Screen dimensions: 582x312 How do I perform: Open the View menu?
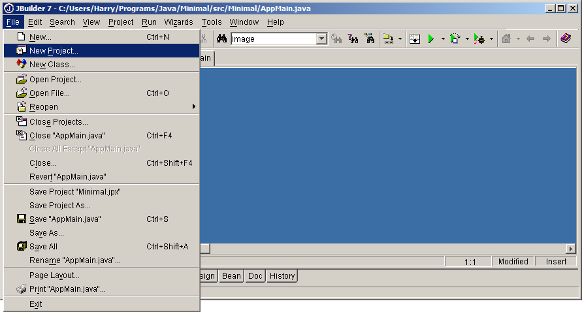[91, 22]
